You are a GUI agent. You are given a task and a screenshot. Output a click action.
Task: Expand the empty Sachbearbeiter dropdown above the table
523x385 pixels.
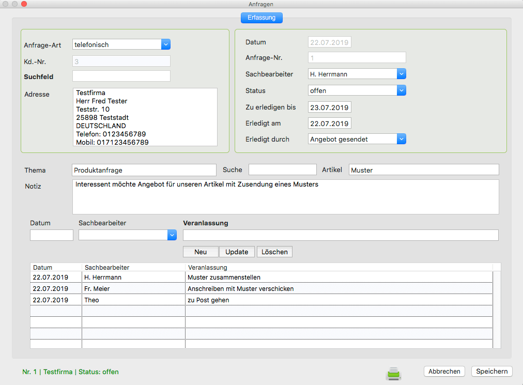[128, 235]
